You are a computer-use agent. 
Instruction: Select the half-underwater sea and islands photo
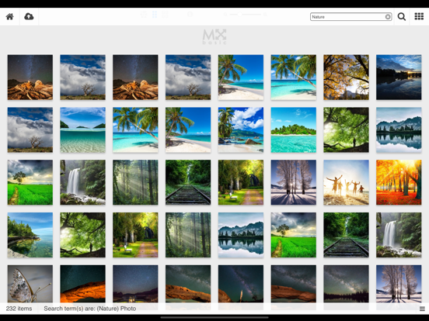[x=82, y=130]
